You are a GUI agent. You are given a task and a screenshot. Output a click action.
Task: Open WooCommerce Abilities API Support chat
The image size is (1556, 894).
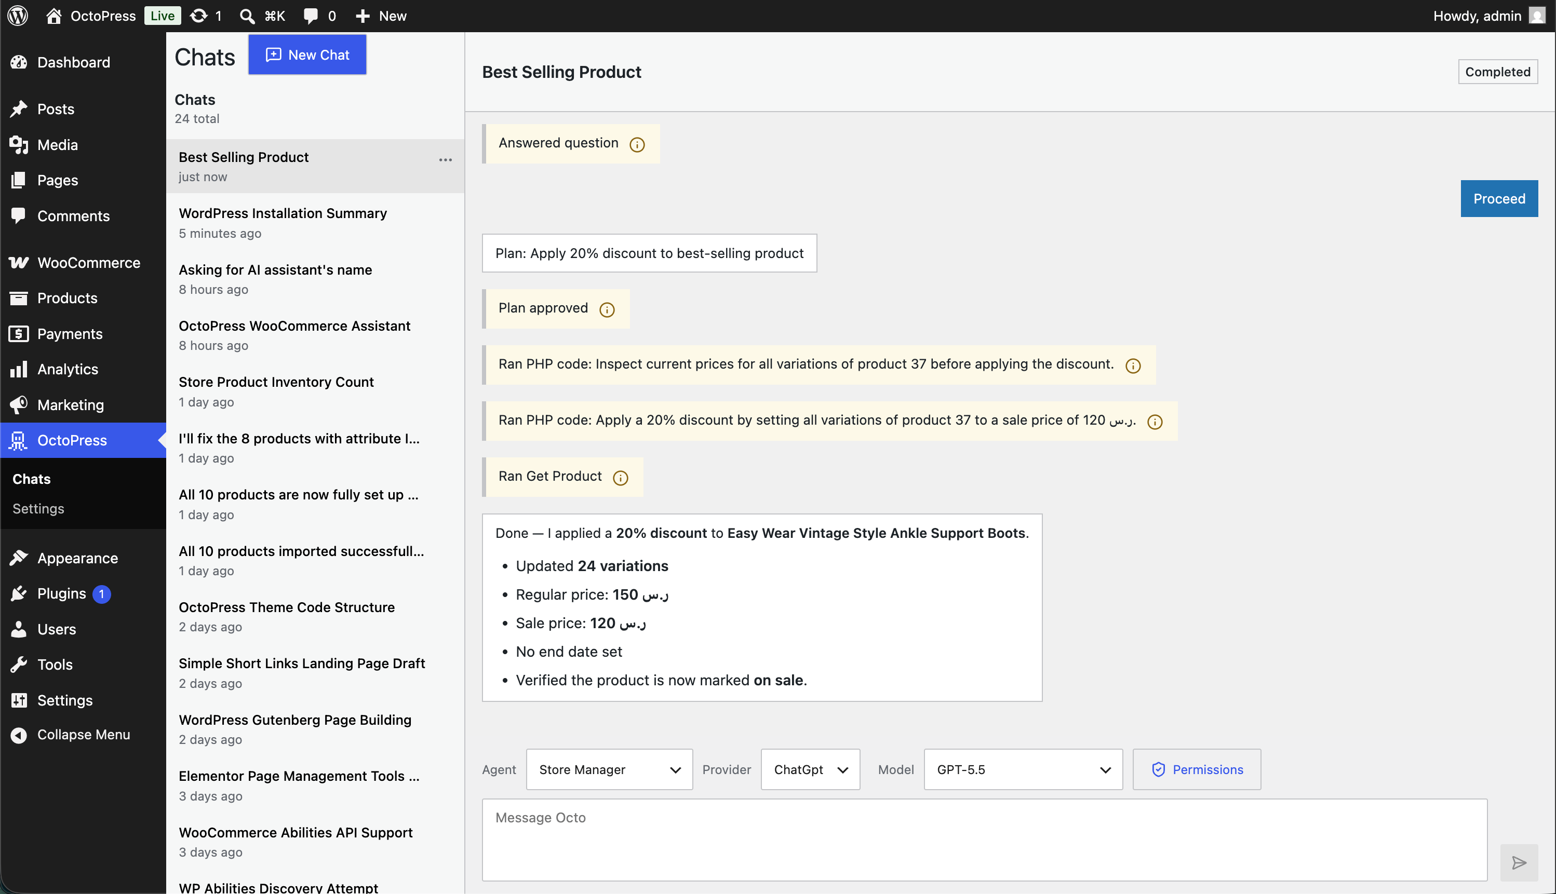pos(315,842)
